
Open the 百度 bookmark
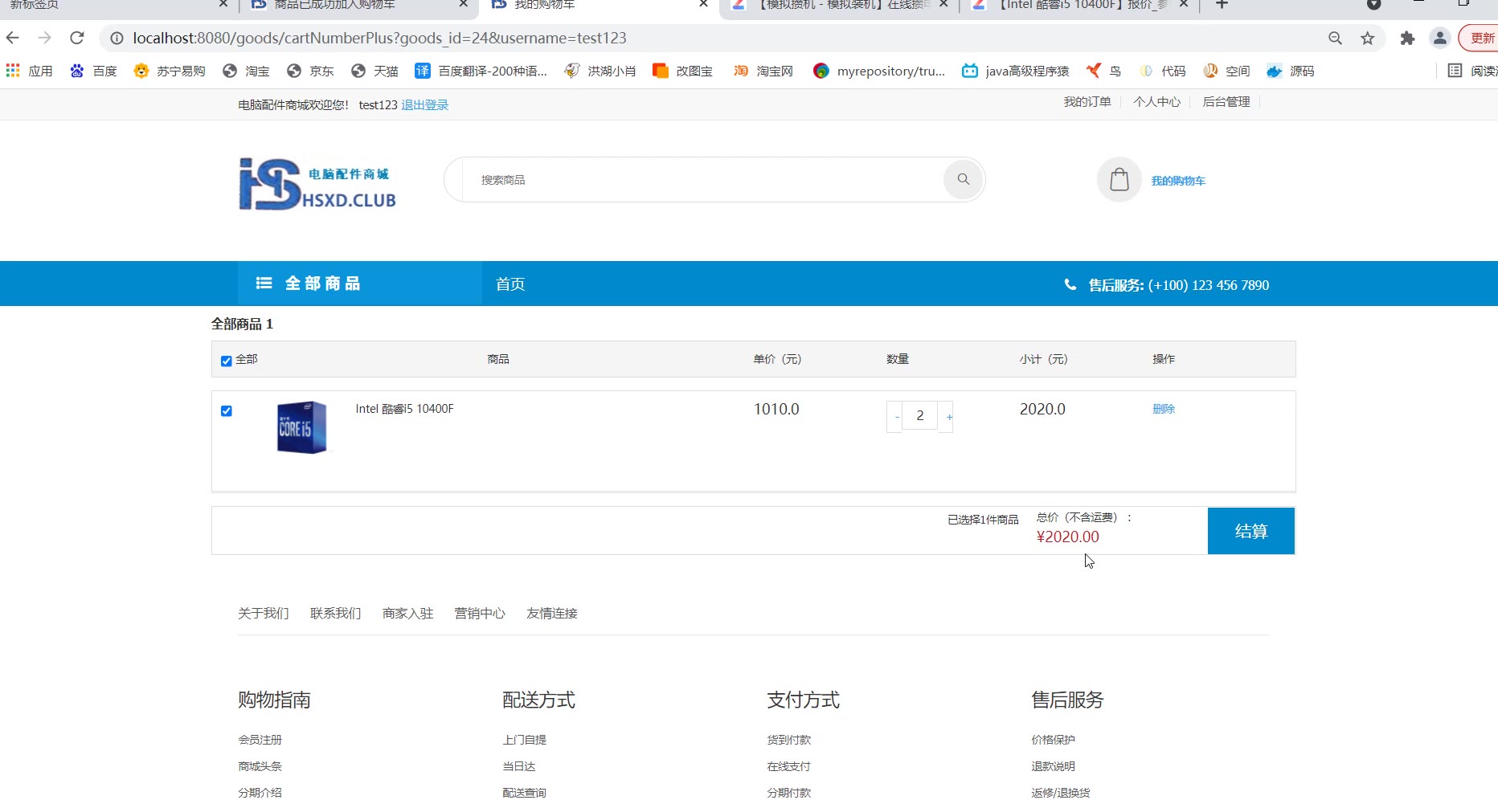click(93, 71)
